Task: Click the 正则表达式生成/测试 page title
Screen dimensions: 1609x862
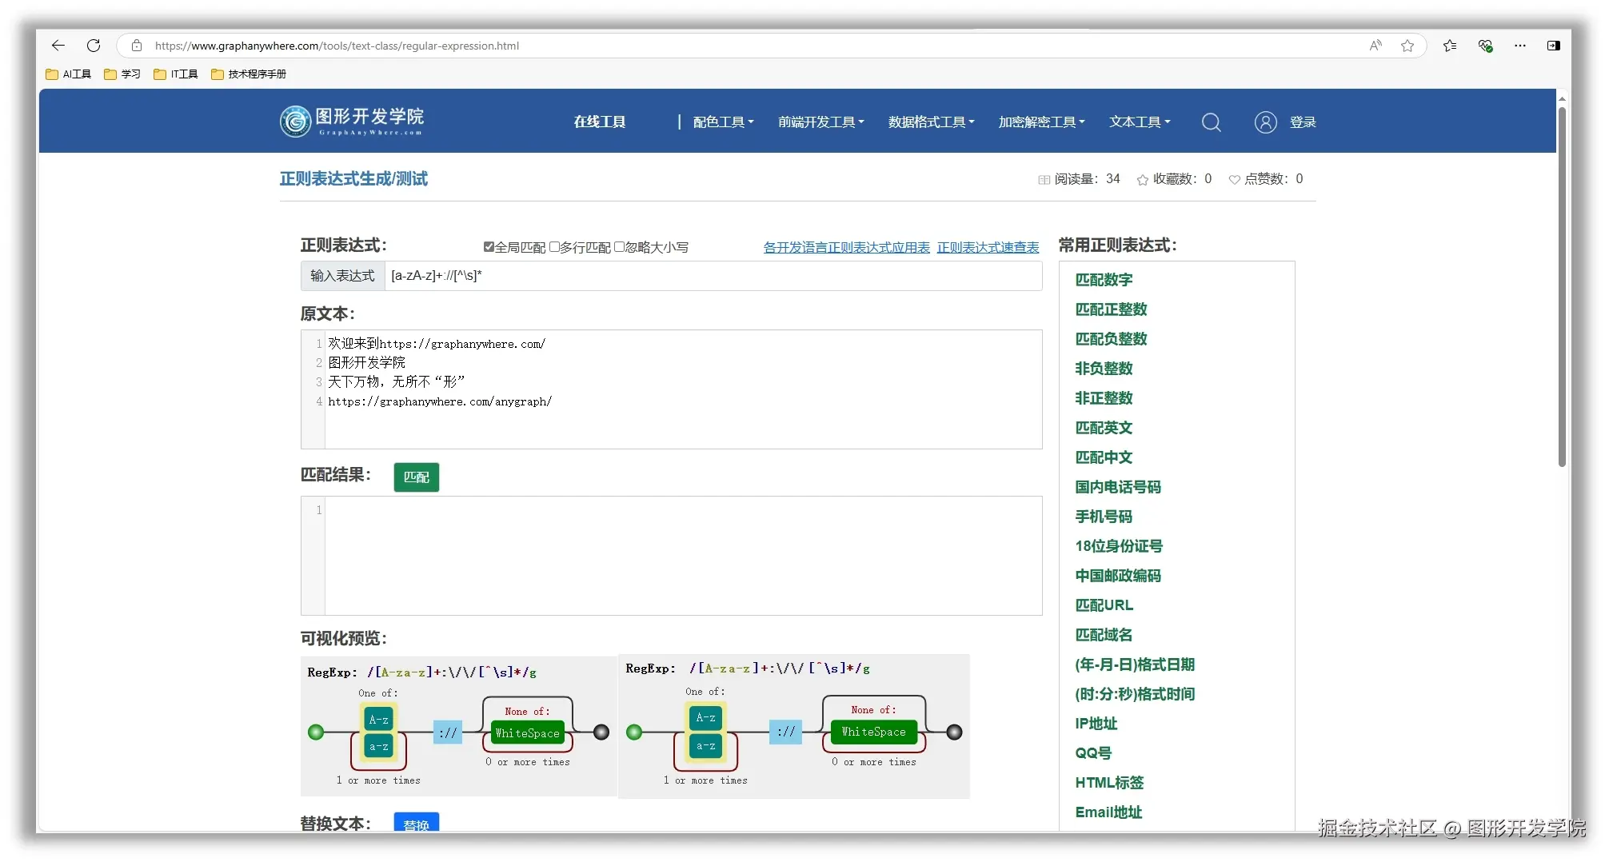Action: [x=353, y=179]
